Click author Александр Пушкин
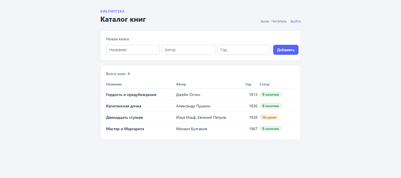The image size is (401, 178). [x=193, y=106]
